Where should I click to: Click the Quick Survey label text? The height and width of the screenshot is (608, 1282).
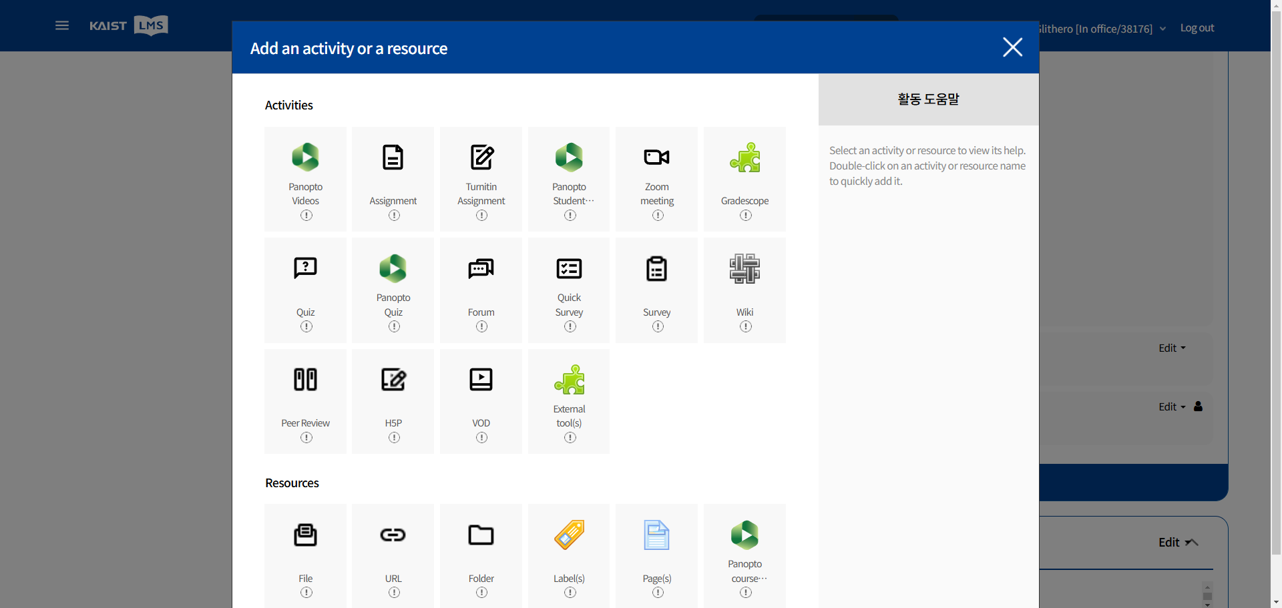tap(570, 305)
